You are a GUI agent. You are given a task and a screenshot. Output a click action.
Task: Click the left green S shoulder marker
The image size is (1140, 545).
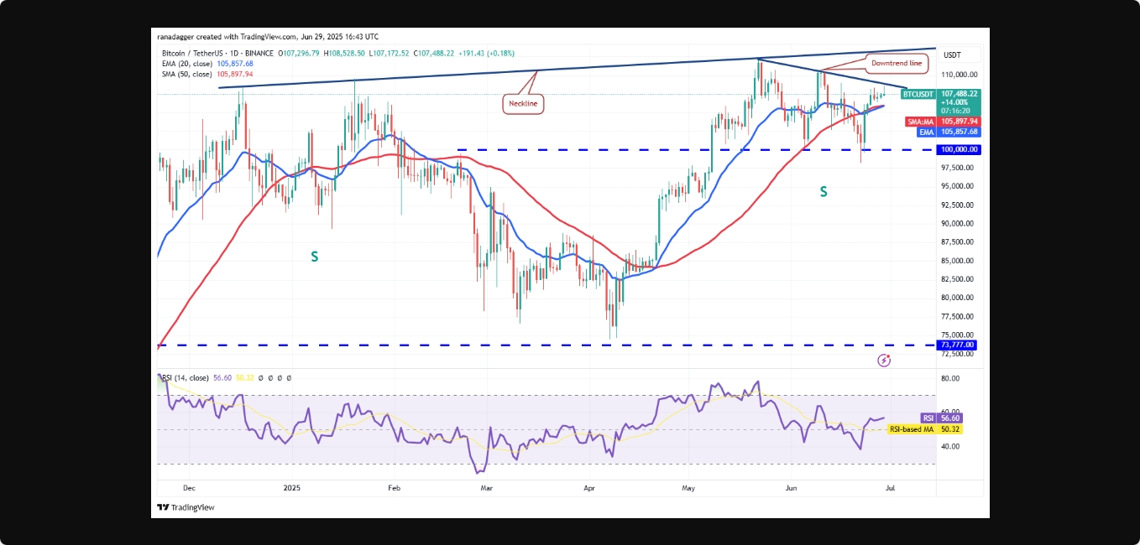(x=314, y=257)
